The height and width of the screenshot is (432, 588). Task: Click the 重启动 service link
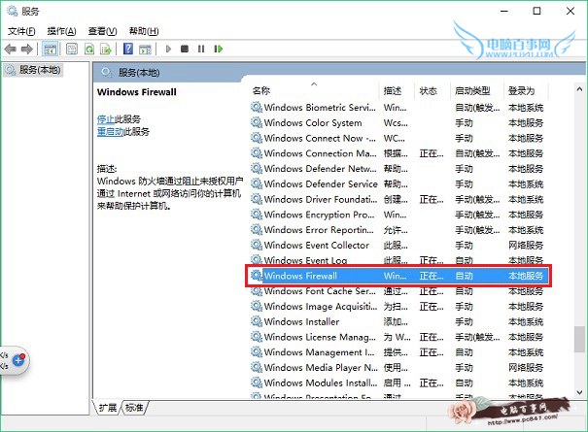(x=110, y=132)
